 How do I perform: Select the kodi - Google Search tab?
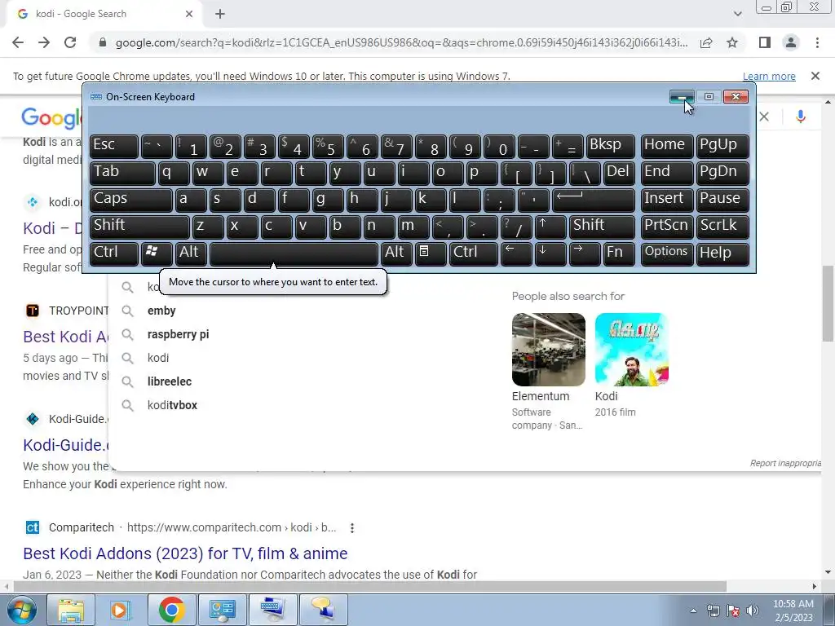104,14
